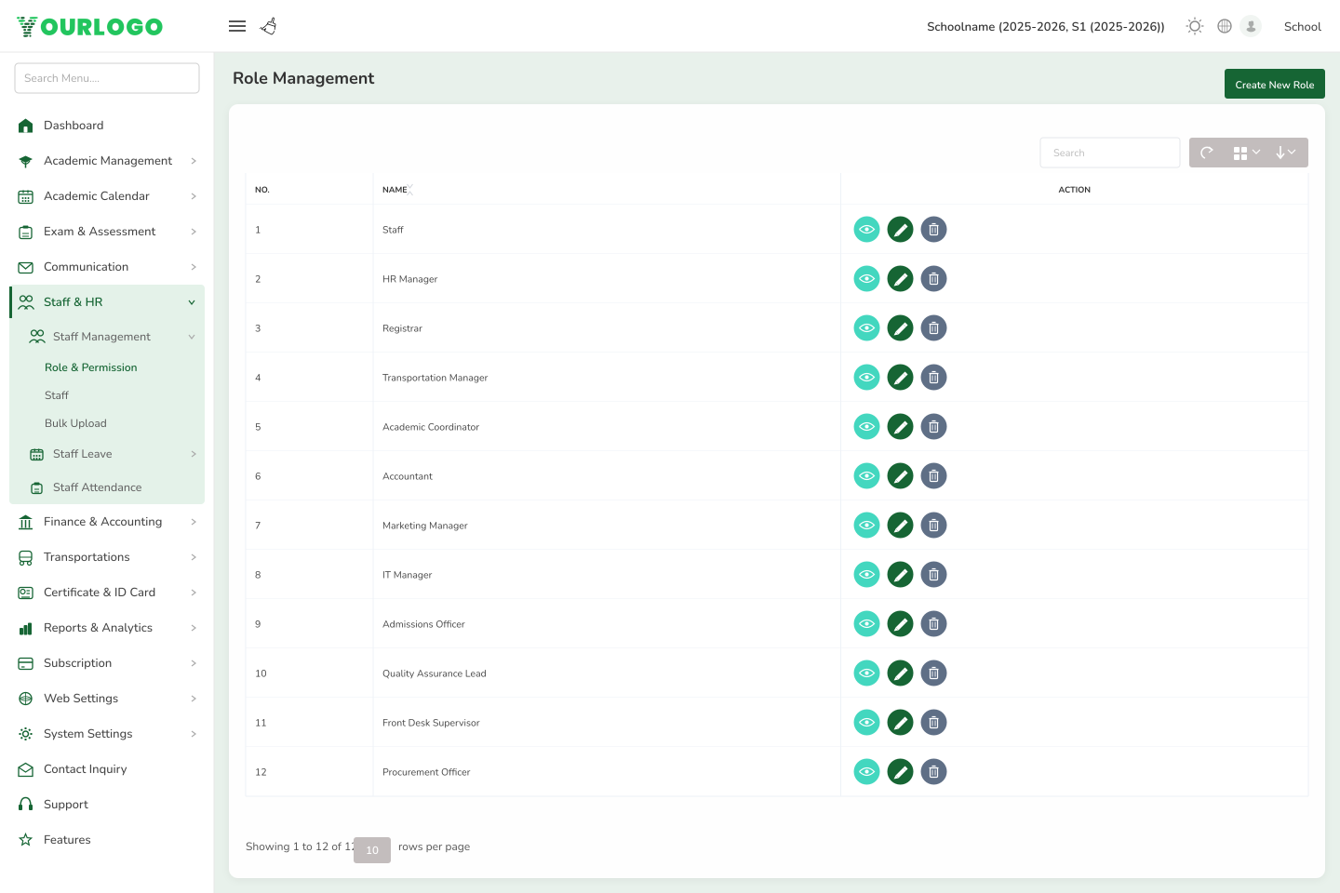View the HR Manager role
This screenshot has width=1340, height=893.
(866, 279)
